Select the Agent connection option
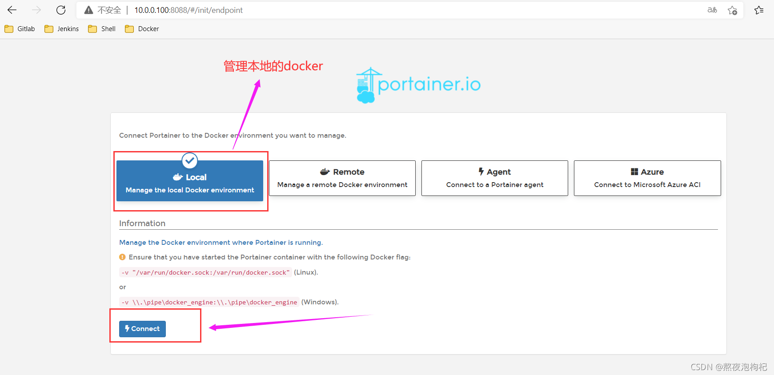 [495, 178]
